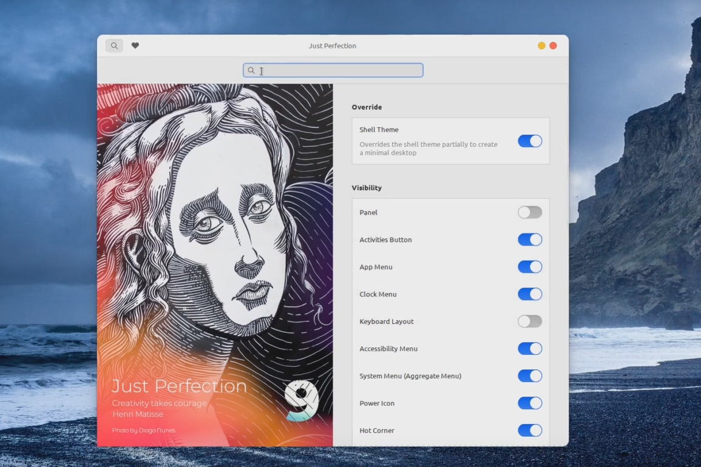Hide the Clock Menu using its switch
Viewport: 701px width, 467px height.
pyautogui.click(x=529, y=294)
